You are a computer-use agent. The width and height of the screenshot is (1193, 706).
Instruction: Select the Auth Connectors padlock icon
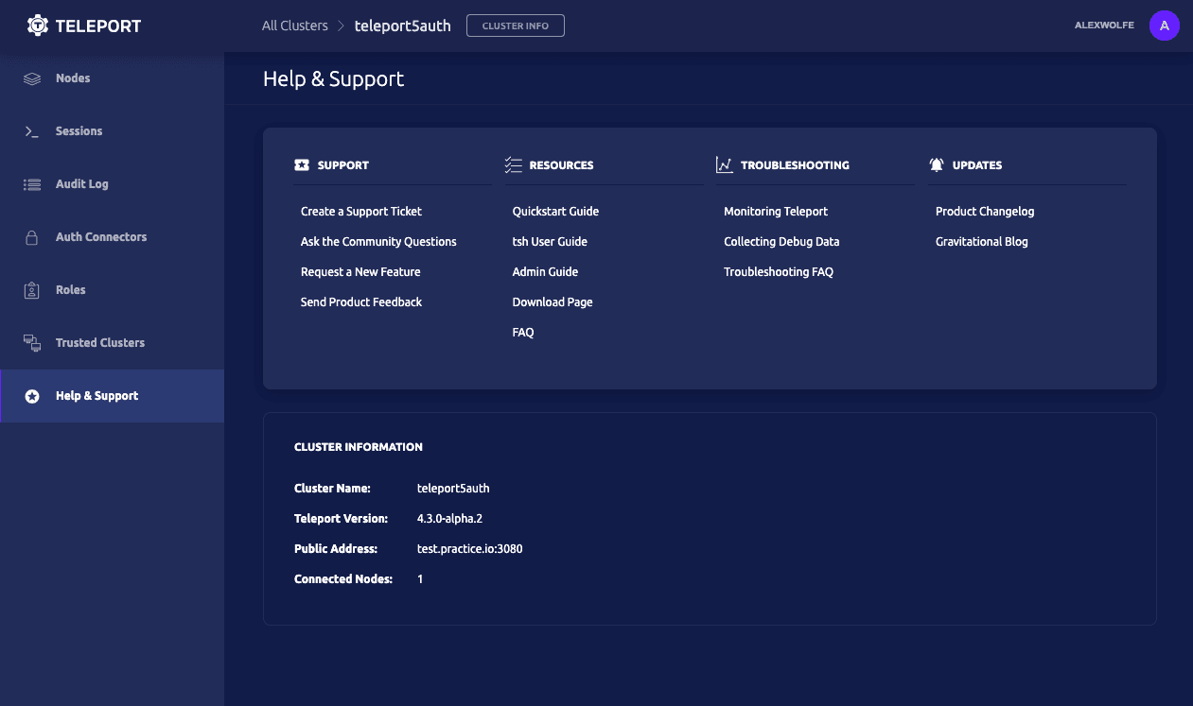(32, 236)
